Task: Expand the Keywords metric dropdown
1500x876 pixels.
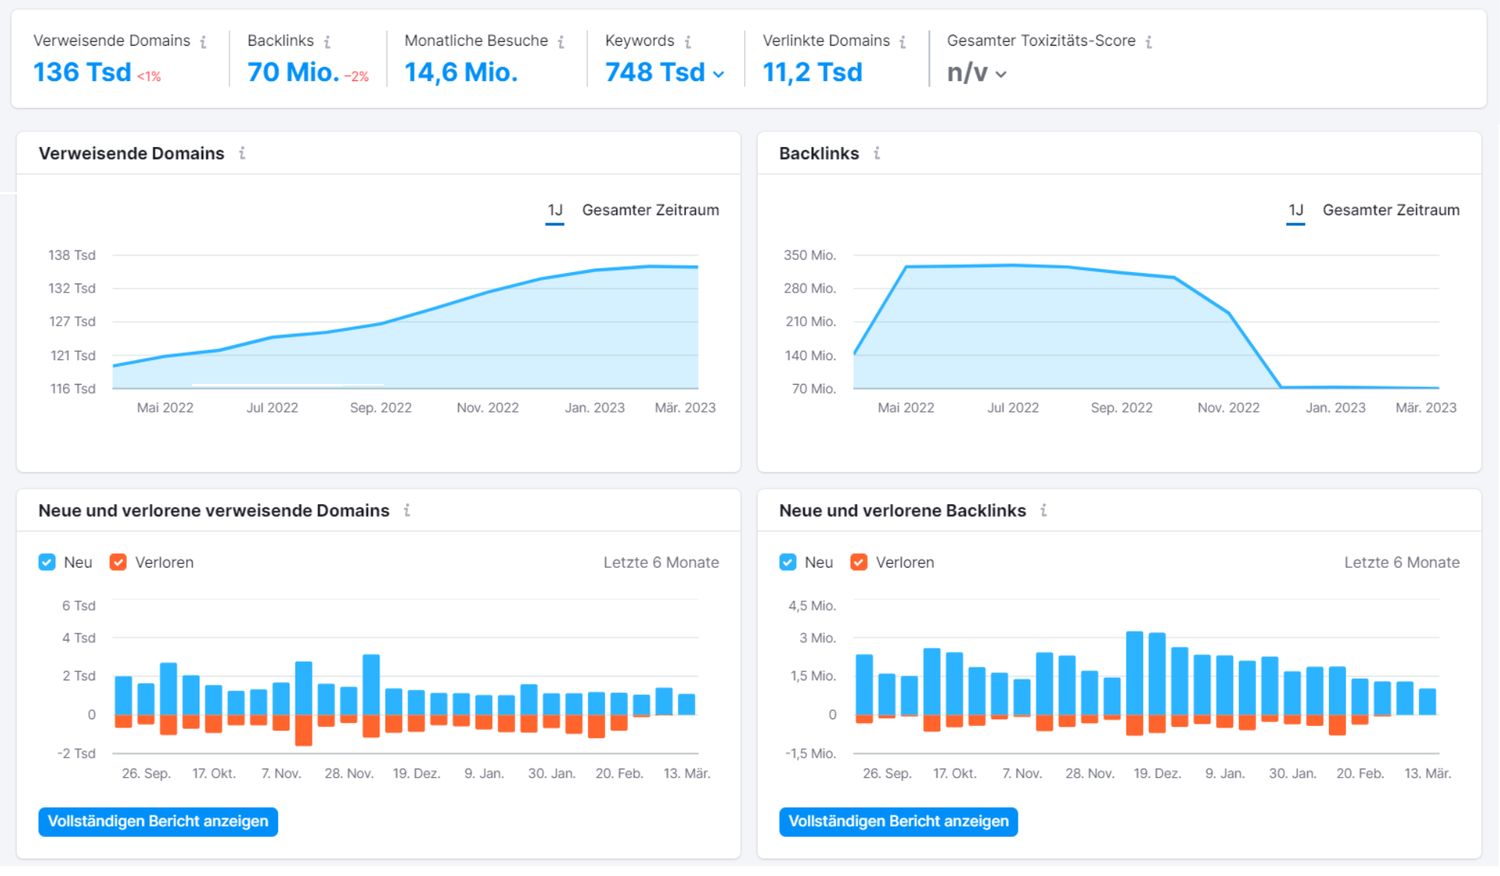Action: 718,73
